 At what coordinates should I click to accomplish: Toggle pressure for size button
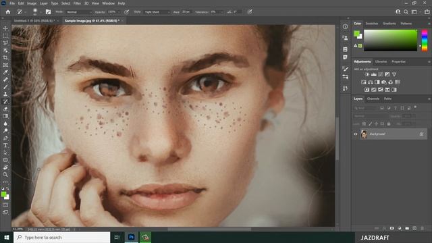pyautogui.click(x=250, y=12)
